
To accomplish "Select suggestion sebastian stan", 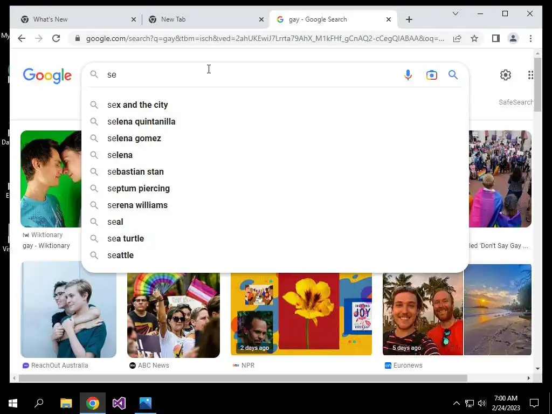I will [275, 172].
